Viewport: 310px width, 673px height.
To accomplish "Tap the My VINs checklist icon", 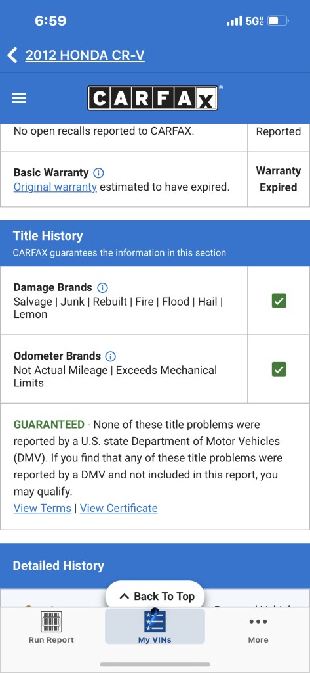I will tap(155, 620).
